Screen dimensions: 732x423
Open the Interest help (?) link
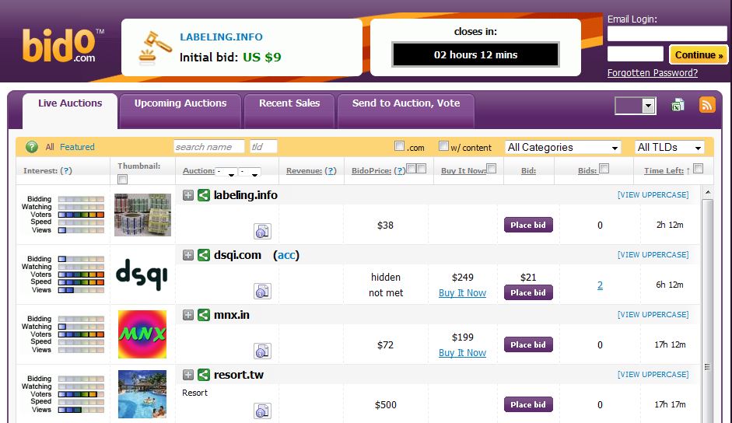(66, 171)
